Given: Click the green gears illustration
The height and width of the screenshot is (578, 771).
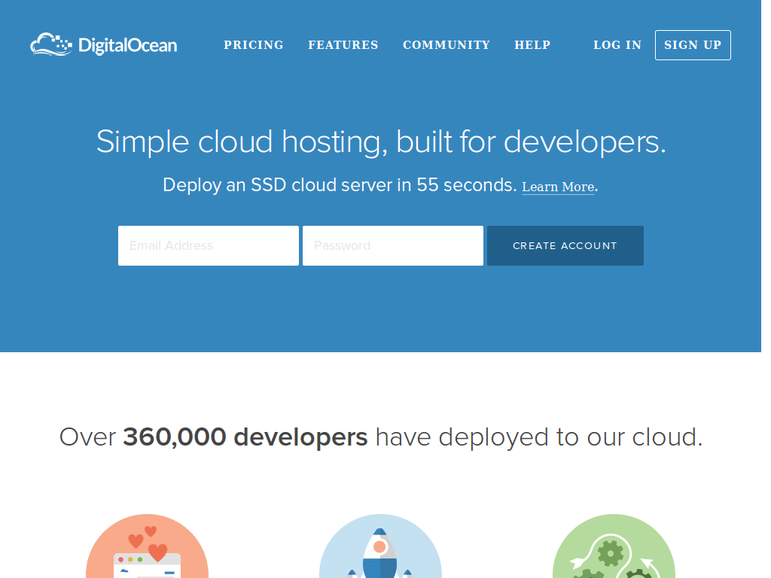Looking at the screenshot, I should tap(614, 546).
